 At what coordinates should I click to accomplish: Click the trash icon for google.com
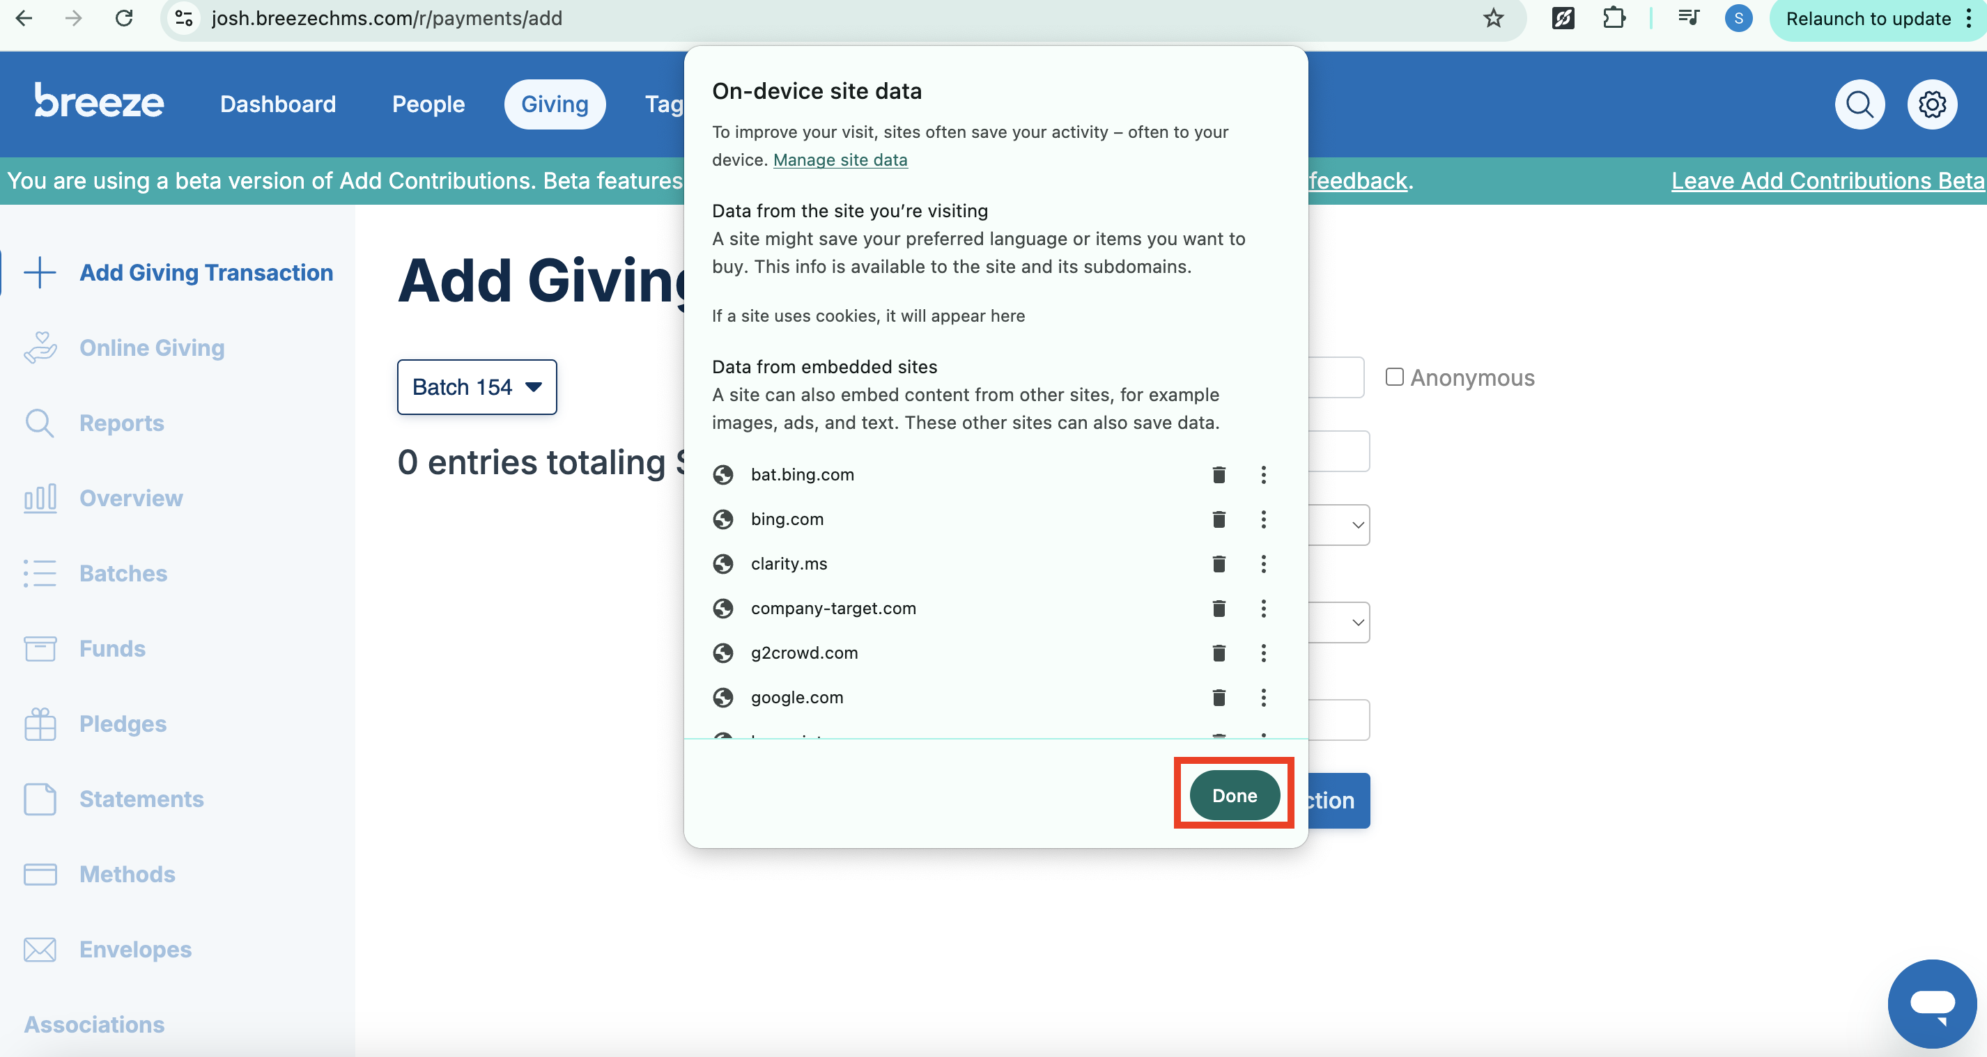[1219, 698]
